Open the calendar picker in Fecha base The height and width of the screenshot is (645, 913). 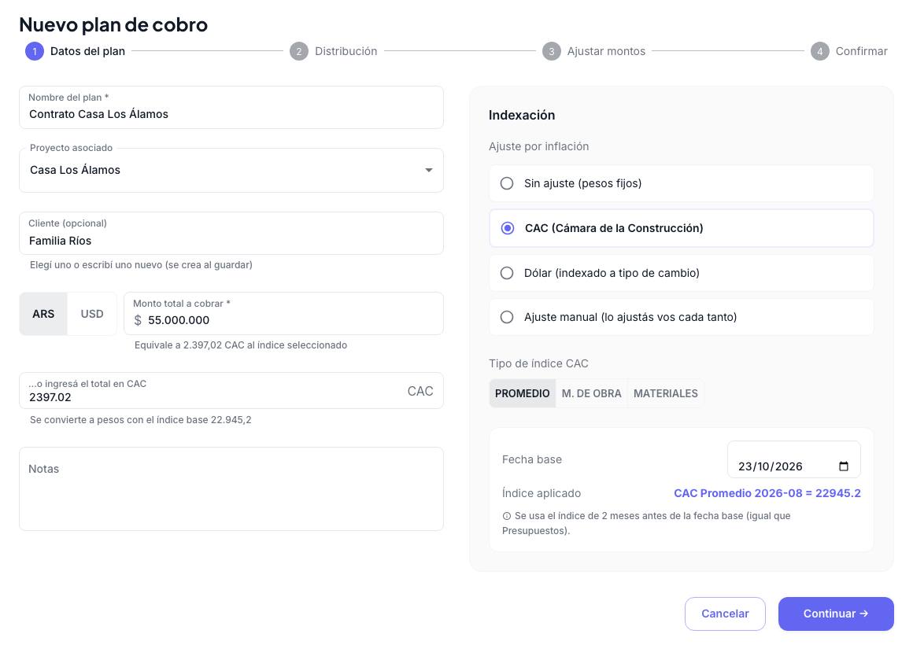click(x=843, y=466)
